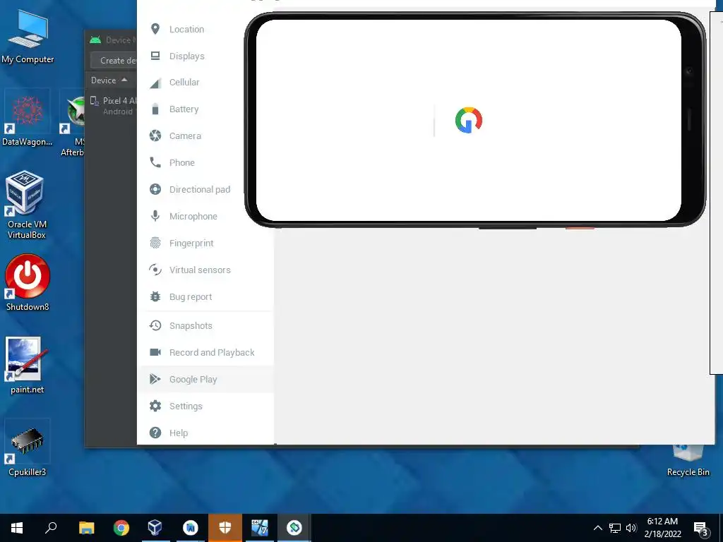Open Google Chrome from taskbar

point(121,528)
